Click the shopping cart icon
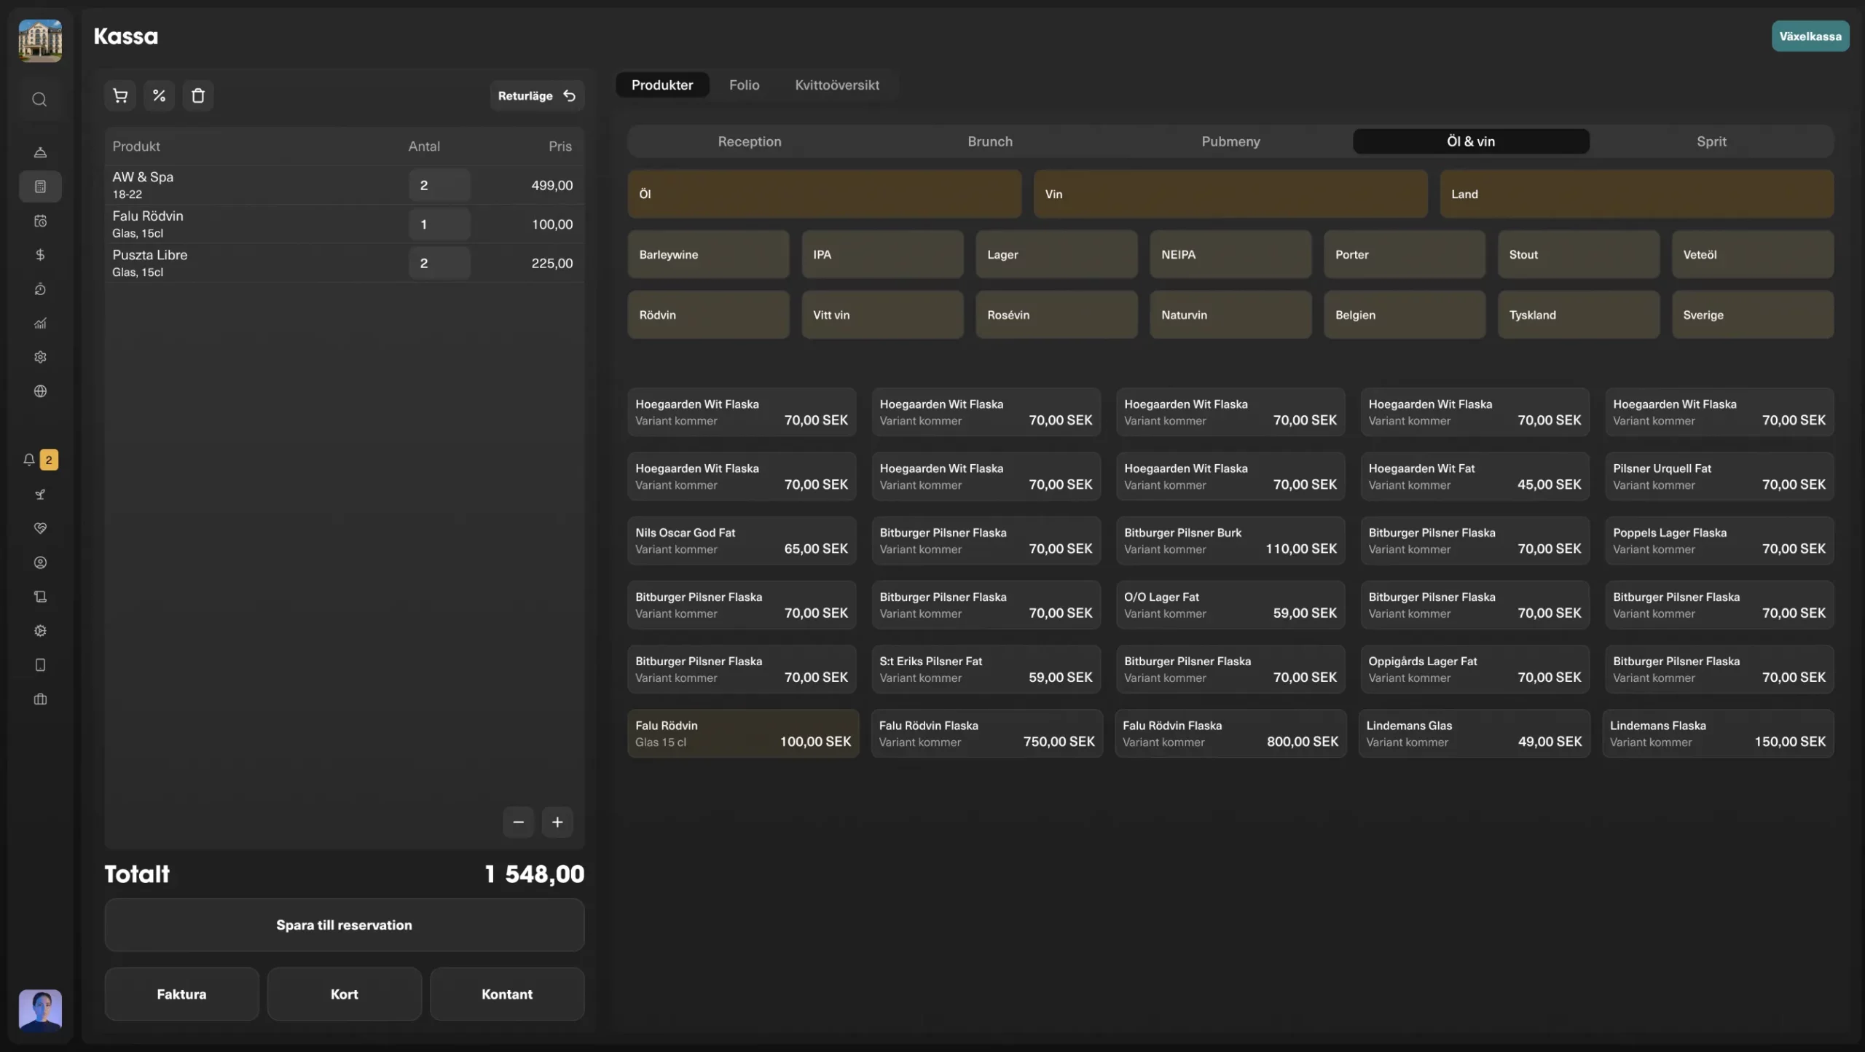This screenshot has width=1865, height=1052. click(x=120, y=95)
